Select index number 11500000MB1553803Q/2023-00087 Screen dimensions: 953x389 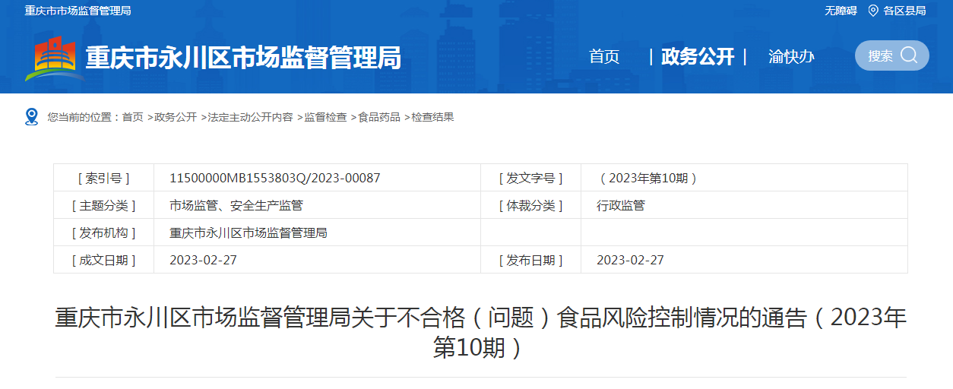point(275,178)
